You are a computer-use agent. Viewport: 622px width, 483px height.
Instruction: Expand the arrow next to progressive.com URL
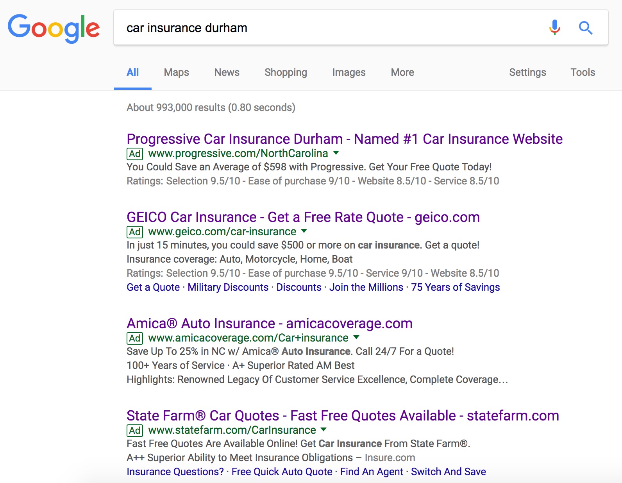coord(336,153)
